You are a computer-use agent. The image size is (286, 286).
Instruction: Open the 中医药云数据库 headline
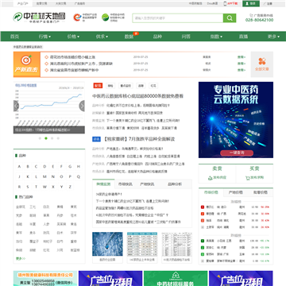137,96
